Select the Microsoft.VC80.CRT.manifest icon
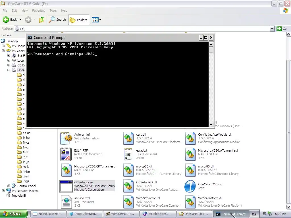291x218 pixels. click(66, 170)
